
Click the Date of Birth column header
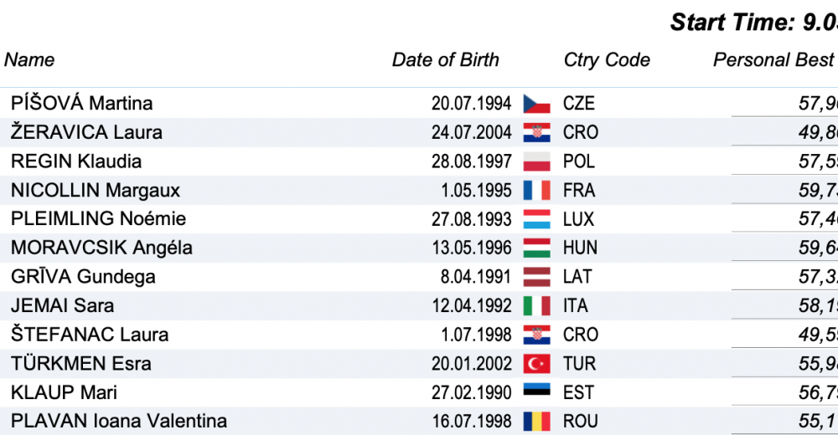(x=445, y=60)
